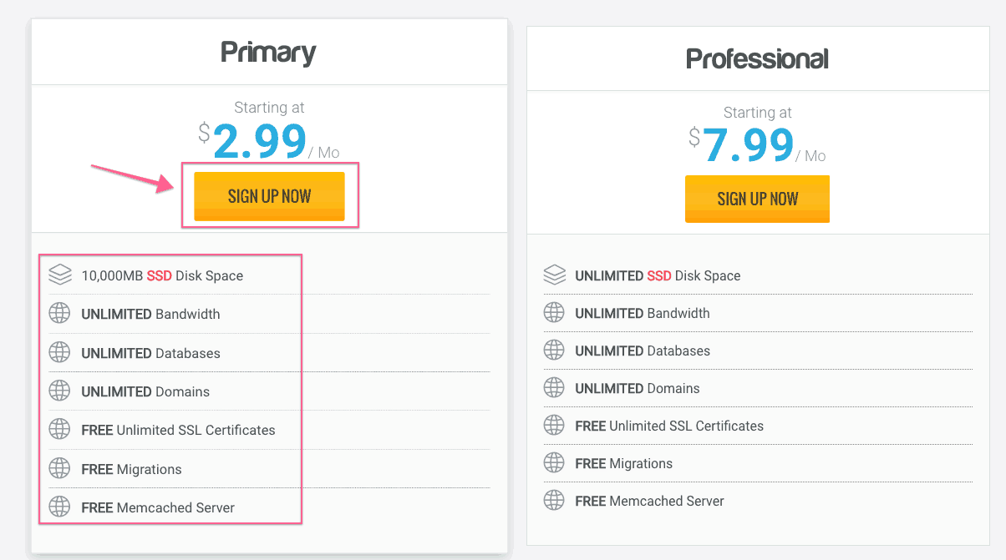Click the stacked layers icon in Primary plan

coord(60,275)
